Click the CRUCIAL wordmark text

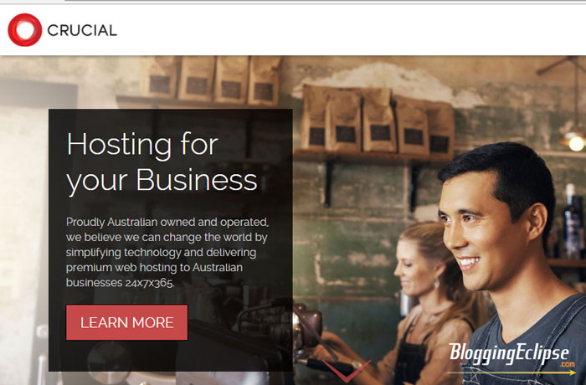point(82,31)
